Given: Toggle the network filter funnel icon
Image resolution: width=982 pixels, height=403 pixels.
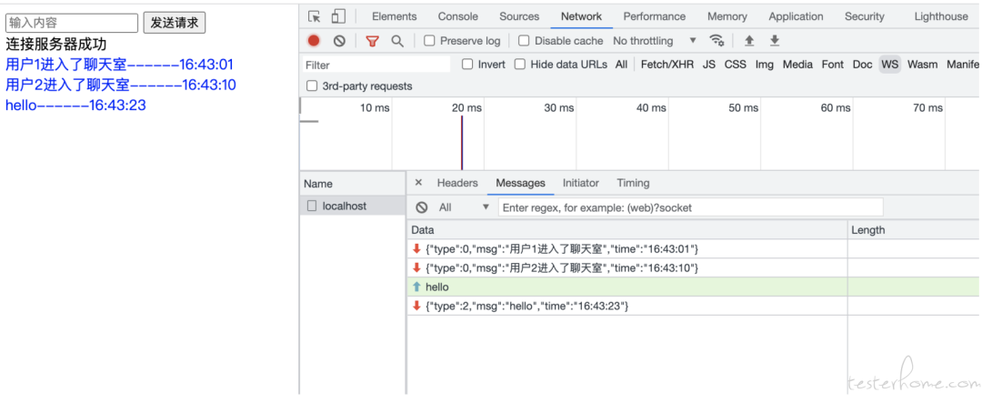Looking at the screenshot, I should tap(372, 41).
